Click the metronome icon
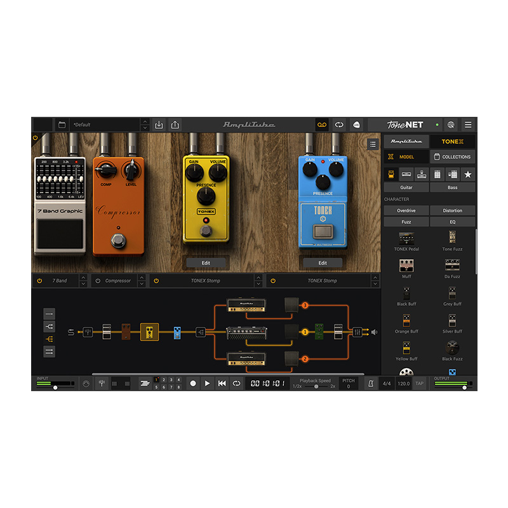This screenshot has height=508, width=508. click(x=370, y=384)
